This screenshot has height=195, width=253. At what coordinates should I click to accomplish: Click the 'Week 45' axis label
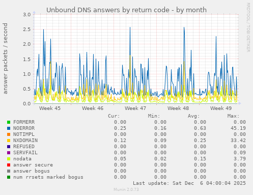tap(50, 108)
